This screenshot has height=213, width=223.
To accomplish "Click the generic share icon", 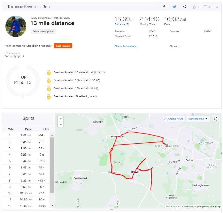I will [184, 7].
